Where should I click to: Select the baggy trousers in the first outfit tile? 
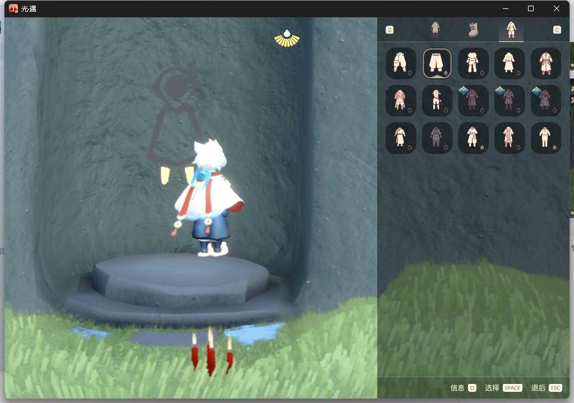tap(400, 63)
